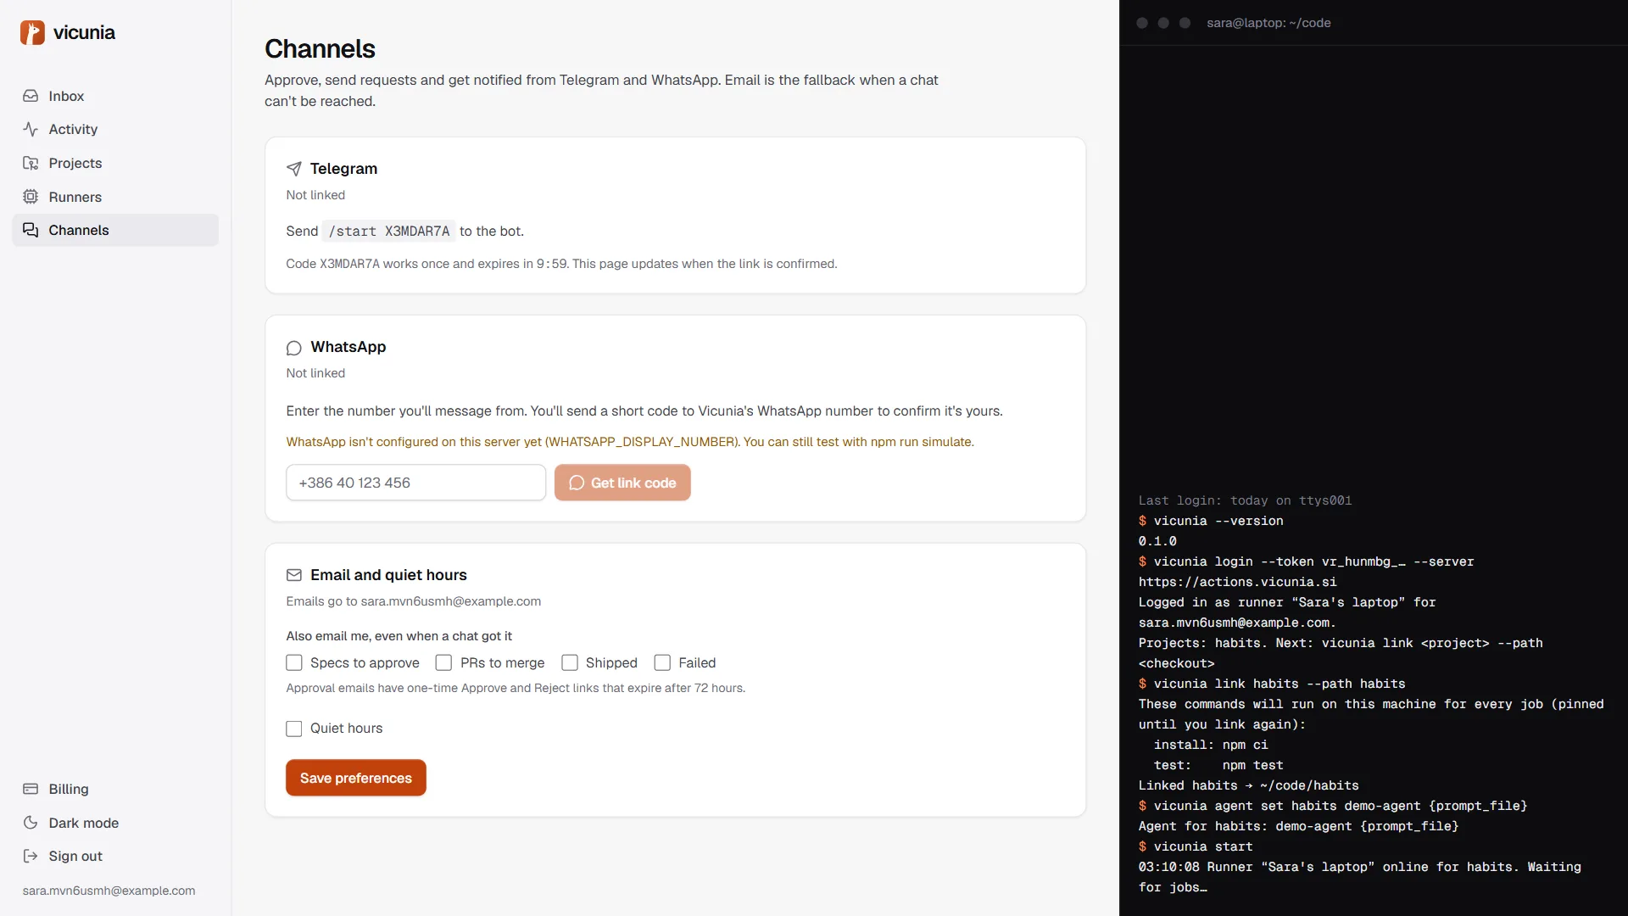The width and height of the screenshot is (1628, 916).
Task: Click the Sign out arrow icon
Action: 31,856
